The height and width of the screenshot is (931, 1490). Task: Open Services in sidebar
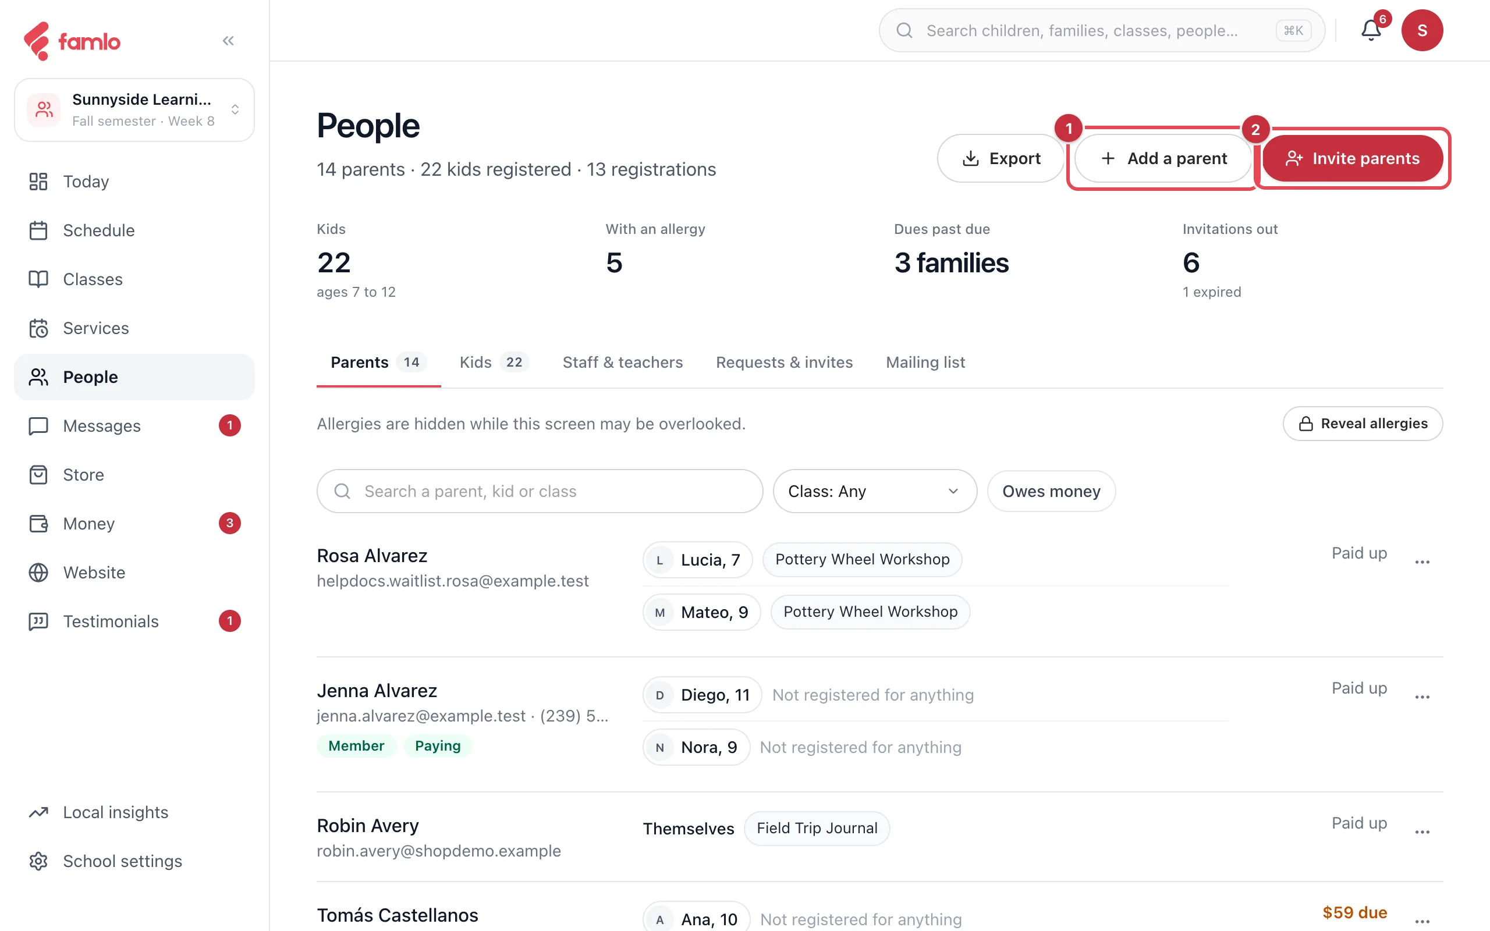pos(134,328)
